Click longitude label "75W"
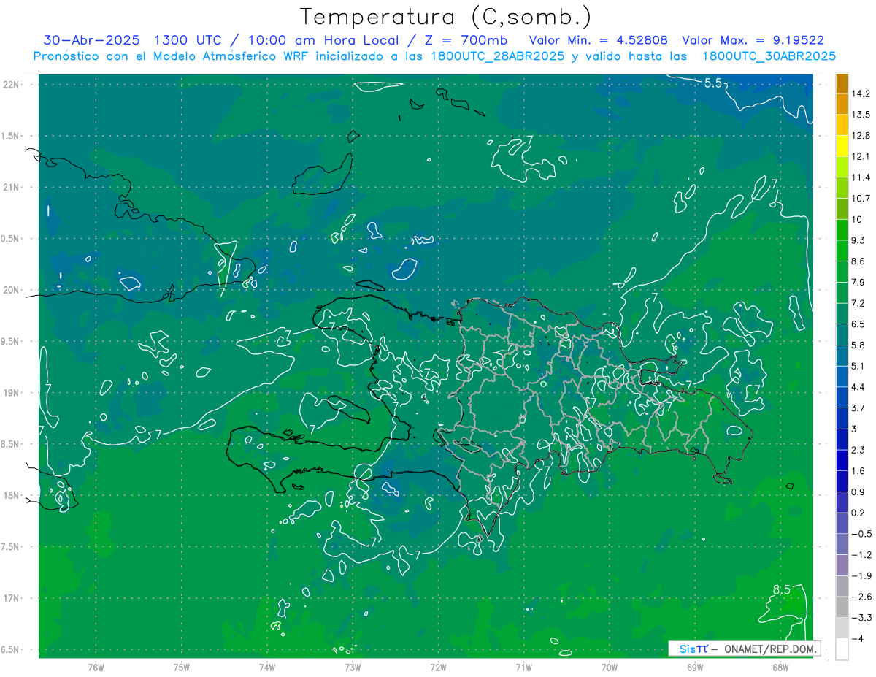The image size is (876, 677). click(x=182, y=668)
